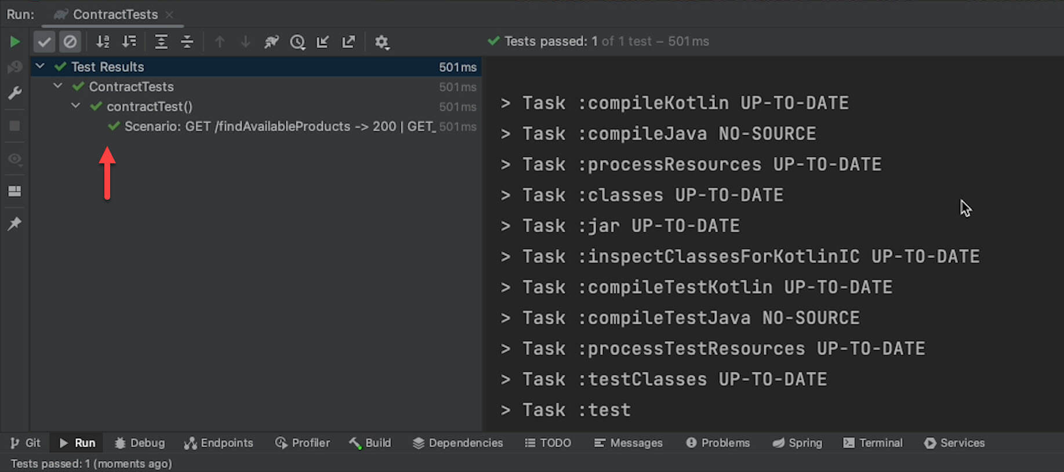Expand all test nodes
This screenshot has height=472, width=1064.
161,42
